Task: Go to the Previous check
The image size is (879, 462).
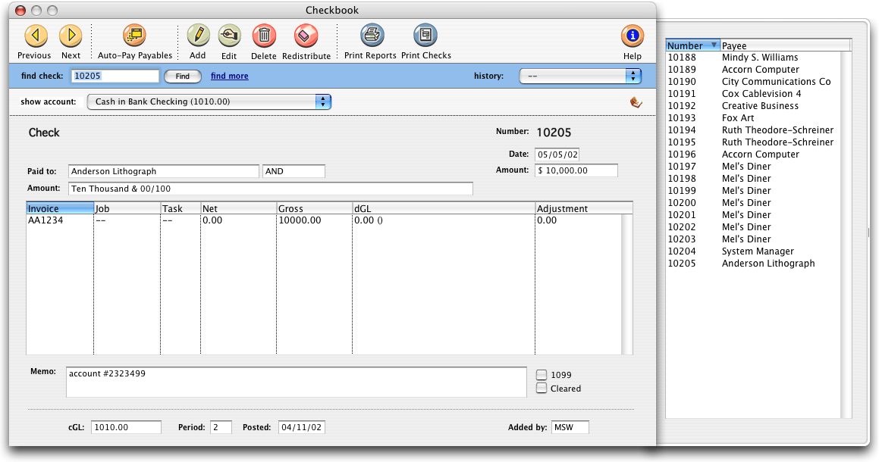Action: [35, 36]
